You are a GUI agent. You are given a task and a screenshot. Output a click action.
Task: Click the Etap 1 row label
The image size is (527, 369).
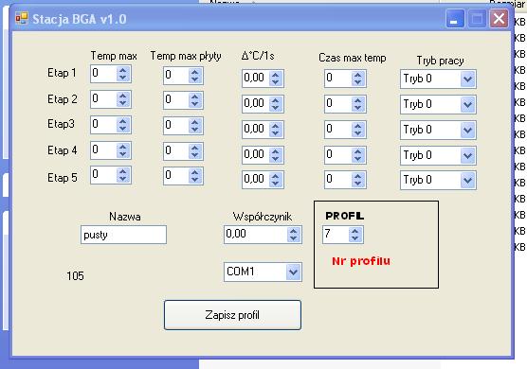coord(62,73)
